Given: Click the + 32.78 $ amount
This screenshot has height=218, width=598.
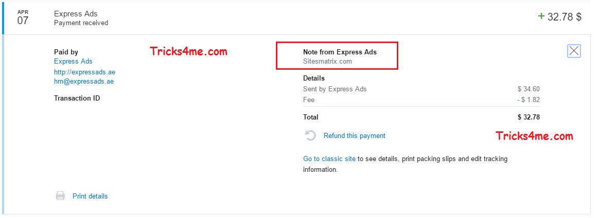Looking at the screenshot, I should 559,17.
